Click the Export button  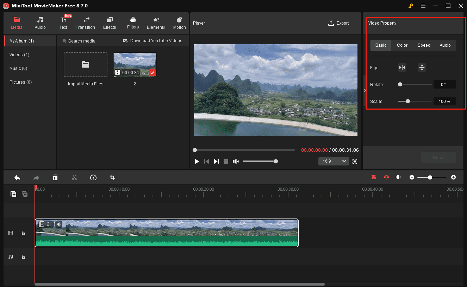tap(338, 23)
